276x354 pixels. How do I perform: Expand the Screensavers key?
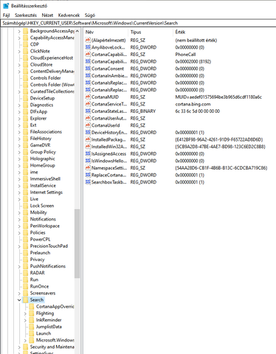click(x=19, y=294)
